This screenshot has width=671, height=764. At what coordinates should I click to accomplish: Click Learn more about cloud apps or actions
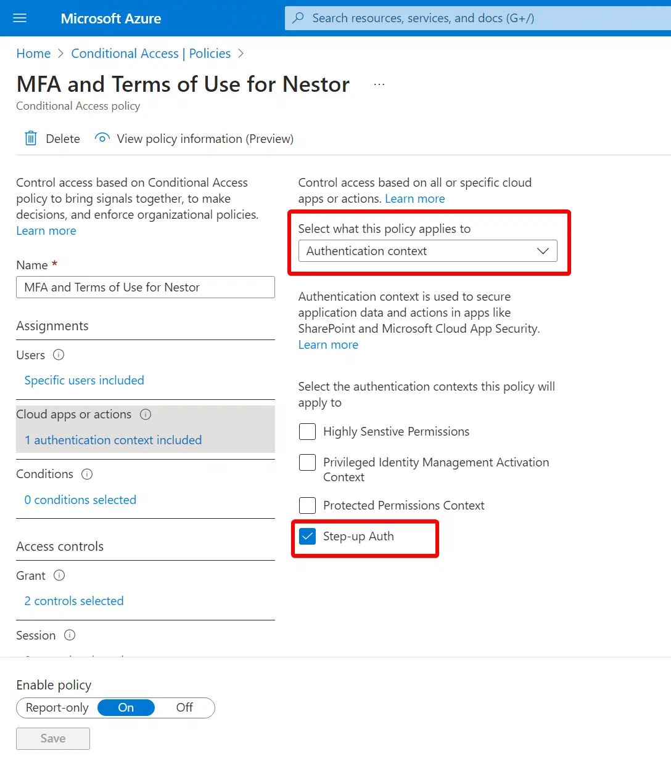point(415,199)
